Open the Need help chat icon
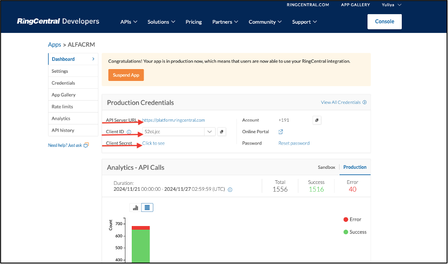Screen dimensions: 448x264 [x=86, y=145]
